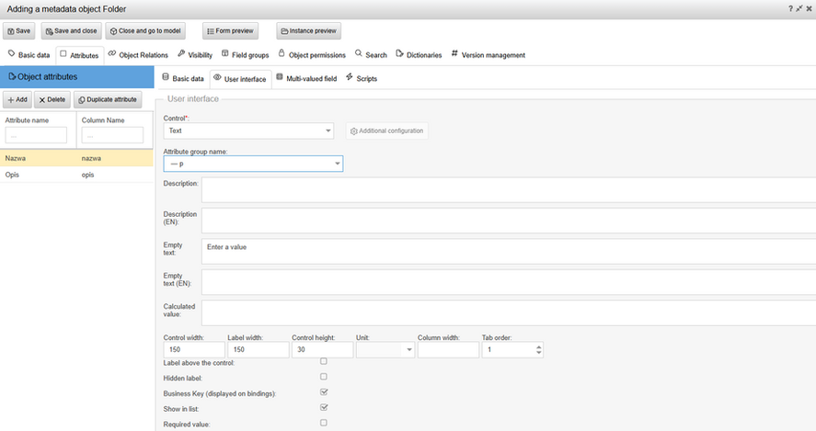Open attribute Basic data sub-tab
This screenshot has height=431, width=816.
pos(183,78)
